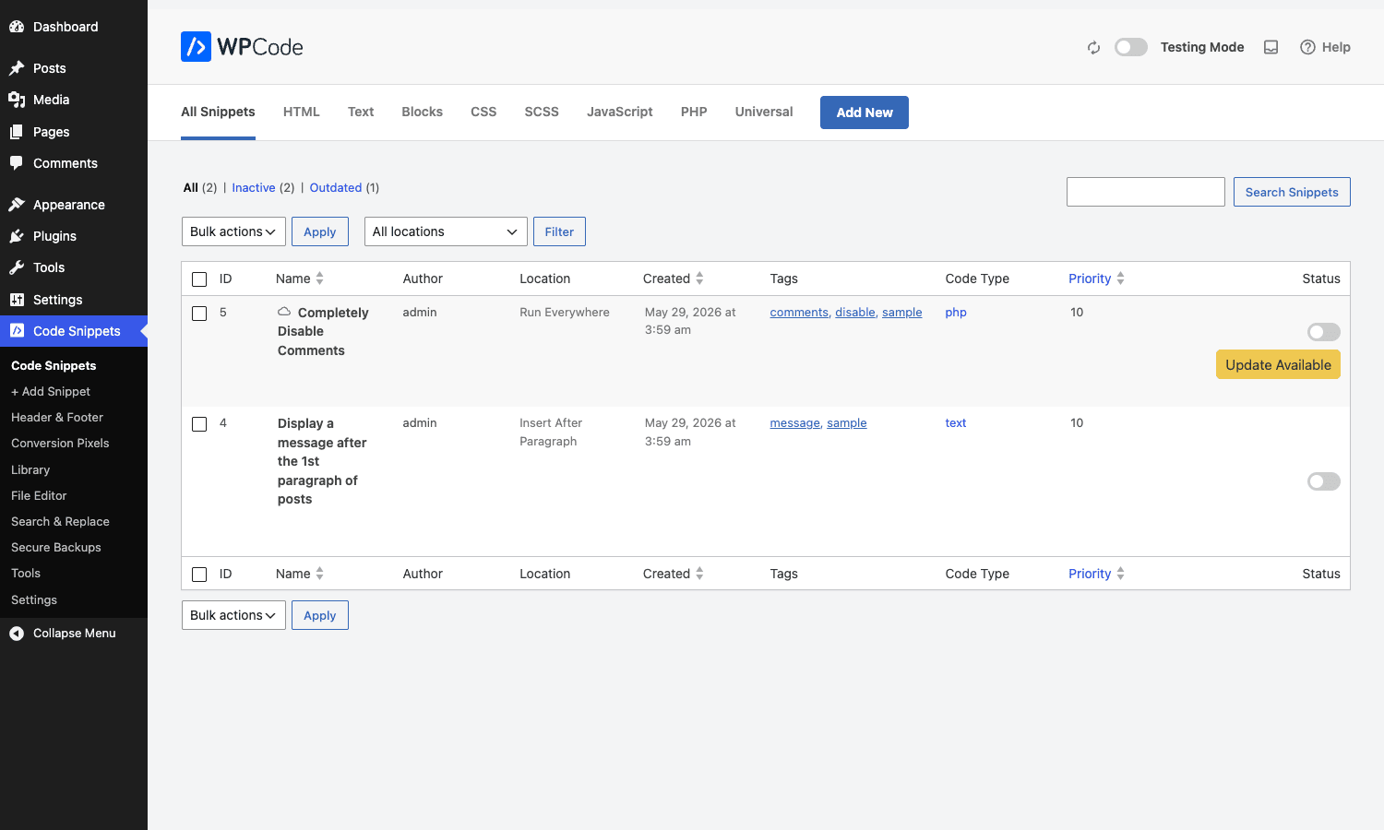Click the 'comments' tag link
The image size is (1384, 830).
coord(799,313)
